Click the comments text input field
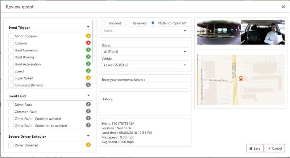 click(145, 85)
